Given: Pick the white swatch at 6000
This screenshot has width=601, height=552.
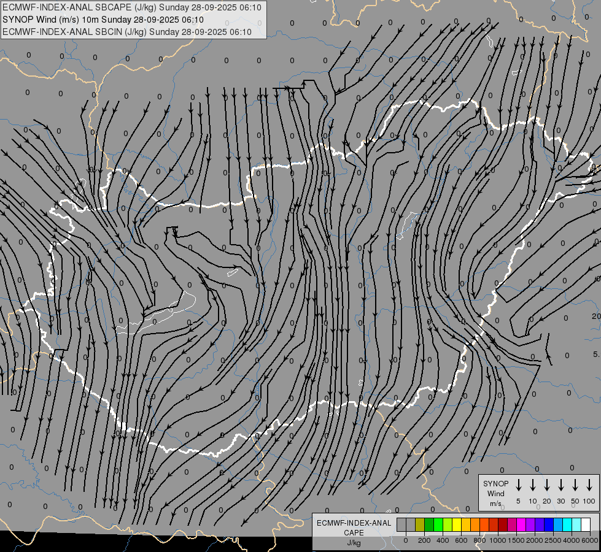Looking at the screenshot, I should point(586,525).
